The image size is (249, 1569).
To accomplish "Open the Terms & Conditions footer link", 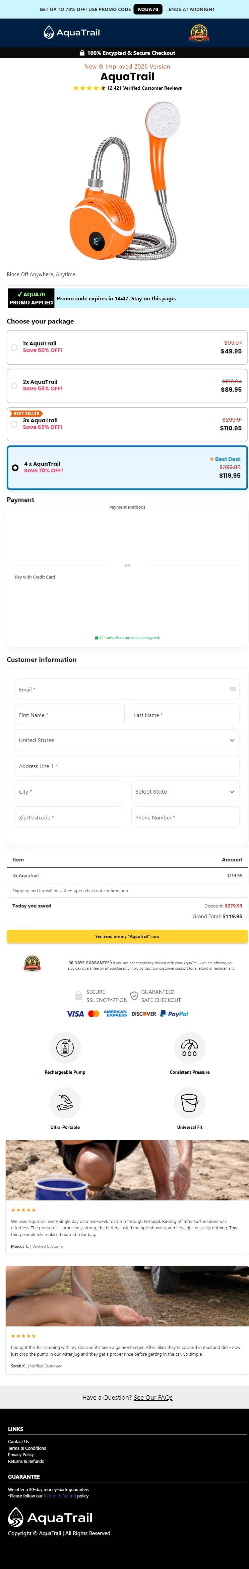I will click(x=27, y=1448).
